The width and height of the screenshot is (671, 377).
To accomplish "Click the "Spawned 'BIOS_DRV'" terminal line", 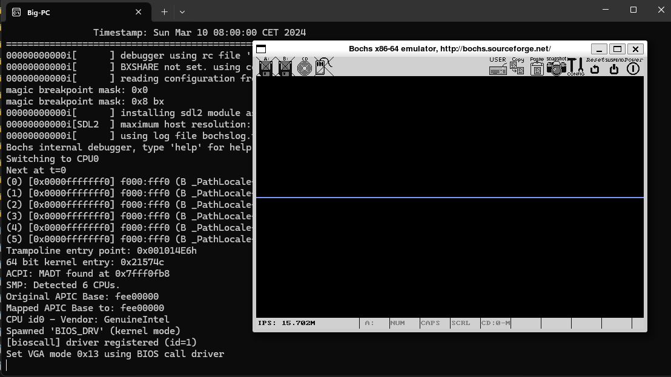I will click(x=93, y=331).
